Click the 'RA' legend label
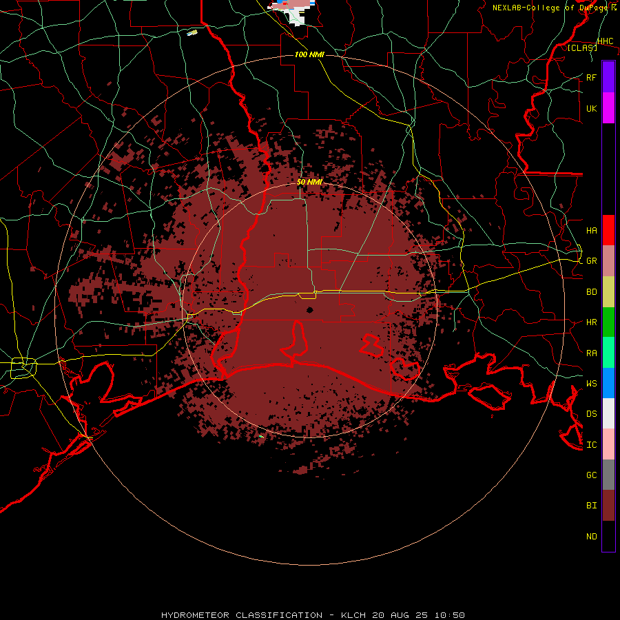The image size is (620, 620). [592, 353]
